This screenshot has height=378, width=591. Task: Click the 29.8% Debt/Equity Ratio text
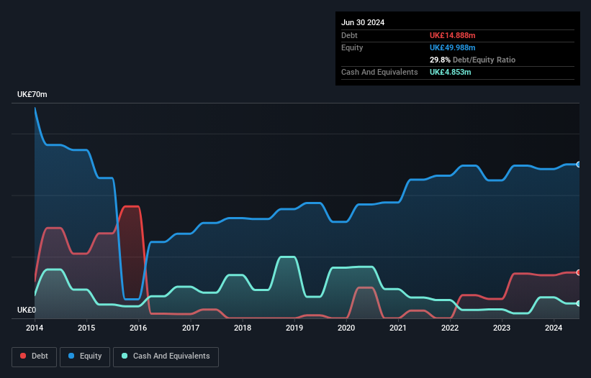(472, 60)
